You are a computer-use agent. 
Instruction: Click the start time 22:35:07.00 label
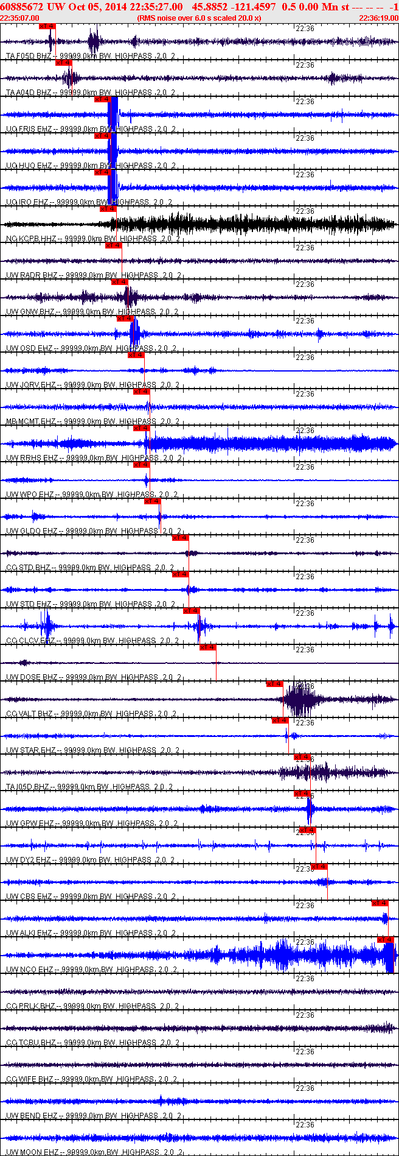(x=20, y=18)
